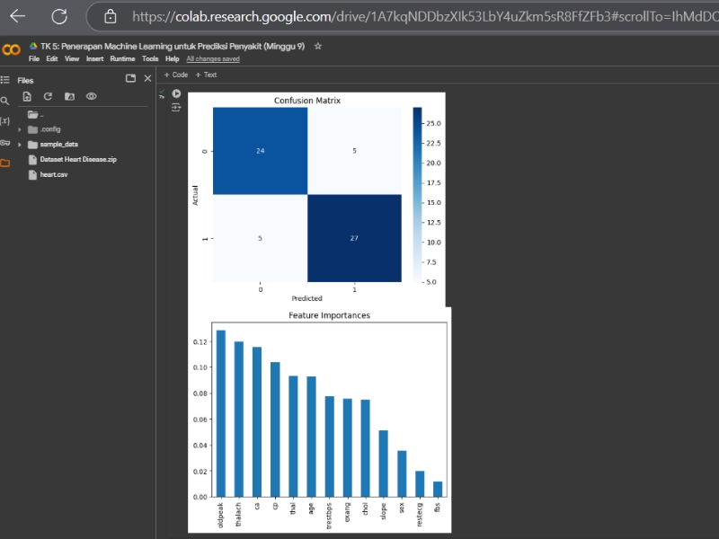
Task: Click the cell executed checkmark indicator
Action: click(162, 93)
